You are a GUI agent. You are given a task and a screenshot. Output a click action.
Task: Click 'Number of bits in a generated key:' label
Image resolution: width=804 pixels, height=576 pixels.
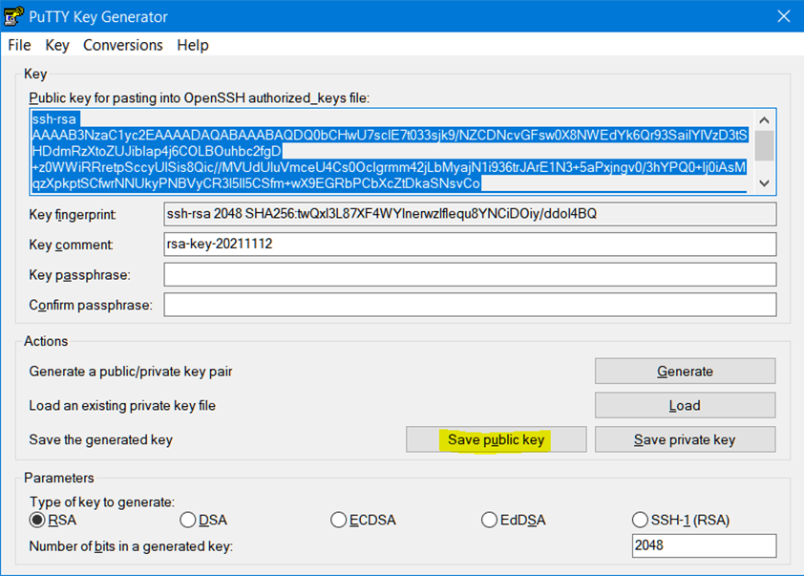tap(131, 546)
